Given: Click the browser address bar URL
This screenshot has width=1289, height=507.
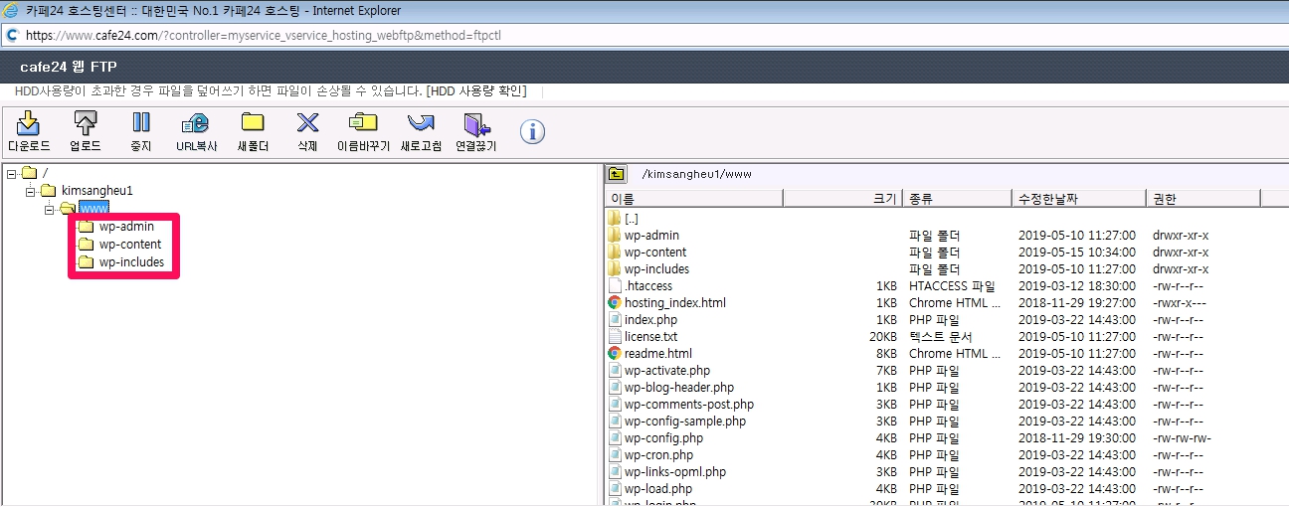Looking at the screenshot, I should 298,35.
